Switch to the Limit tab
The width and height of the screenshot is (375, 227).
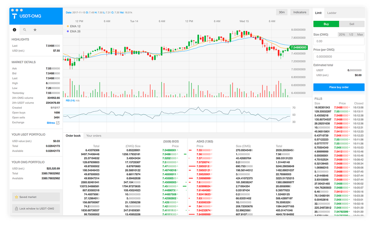pos(319,13)
